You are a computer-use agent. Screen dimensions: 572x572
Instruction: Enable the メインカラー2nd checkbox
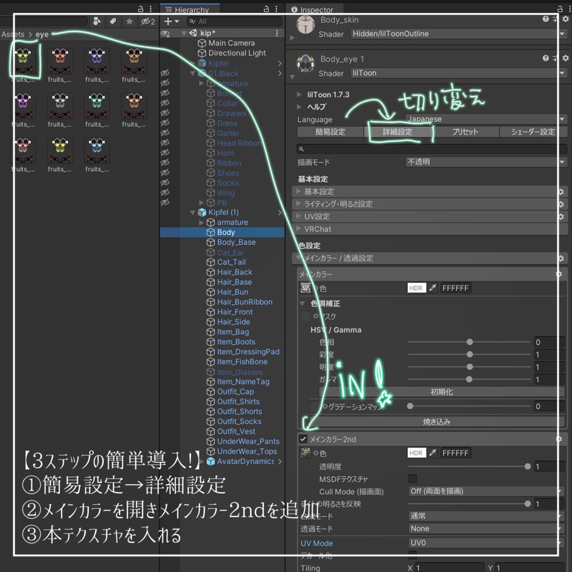tap(303, 439)
